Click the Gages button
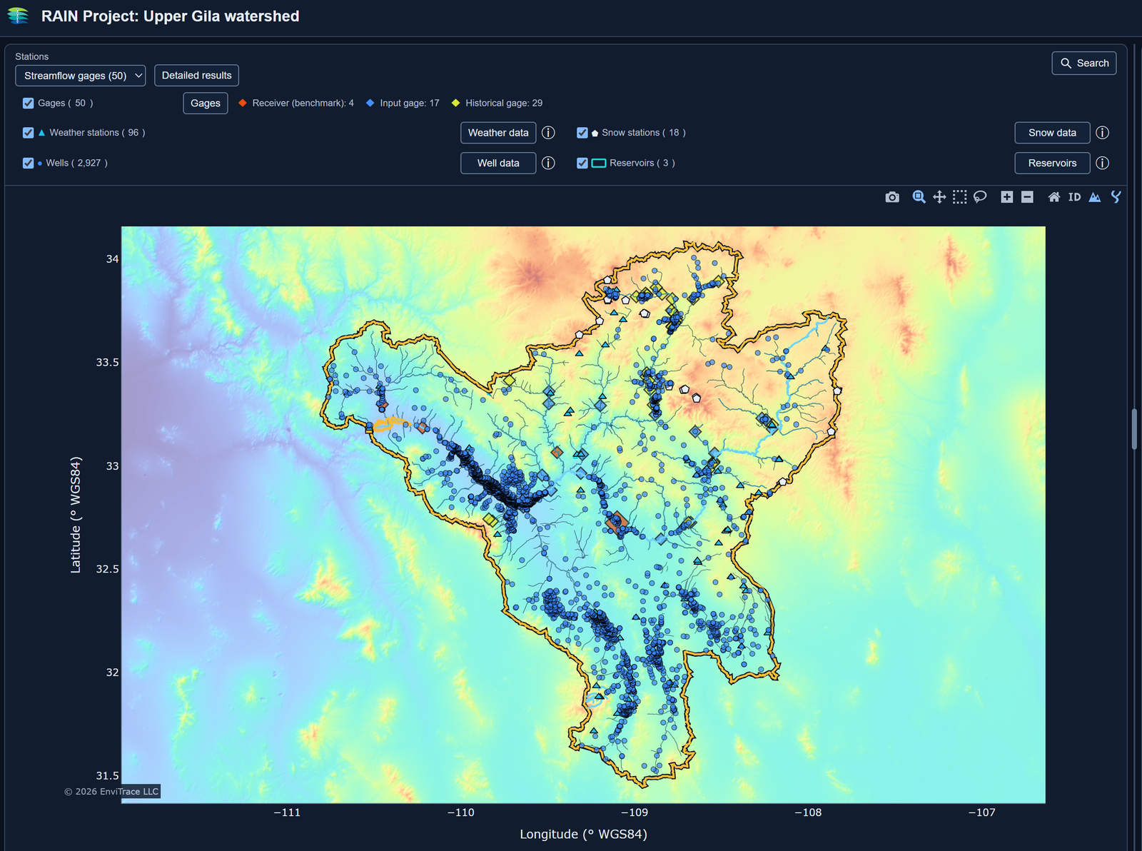Image resolution: width=1142 pixels, height=851 pixels. click(206, 103)
